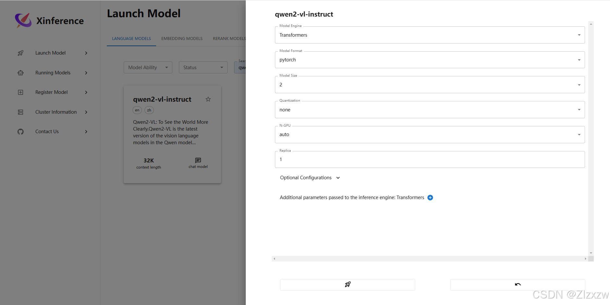This screenshot has height=305, width=610.
Task: Expand the Contact Us sidebar chevron
Action: pyautogui.click(x=86, y=132)
